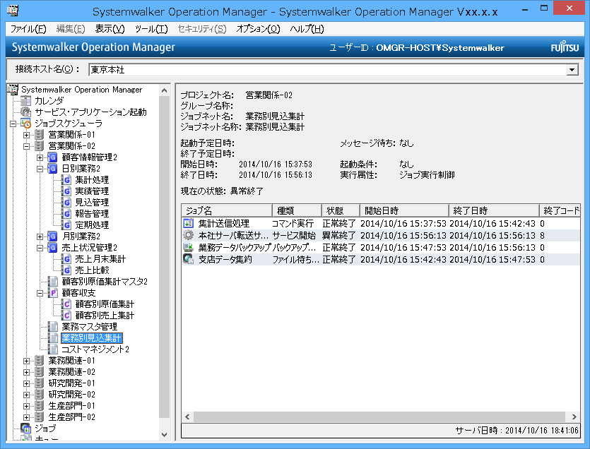Click the 顧客別原価集計マスタ2 document icon
This screenshot has width=590, height=449.
[x=53, y=281]
